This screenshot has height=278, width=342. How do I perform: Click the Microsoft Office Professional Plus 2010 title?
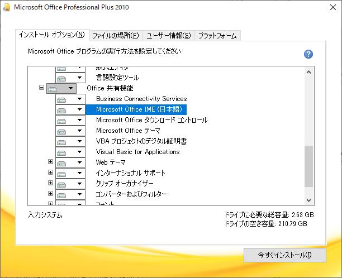pos(72,7)
